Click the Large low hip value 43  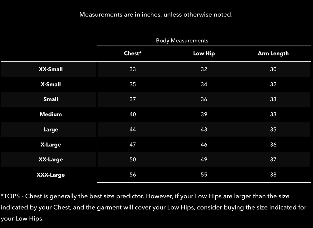204,129
